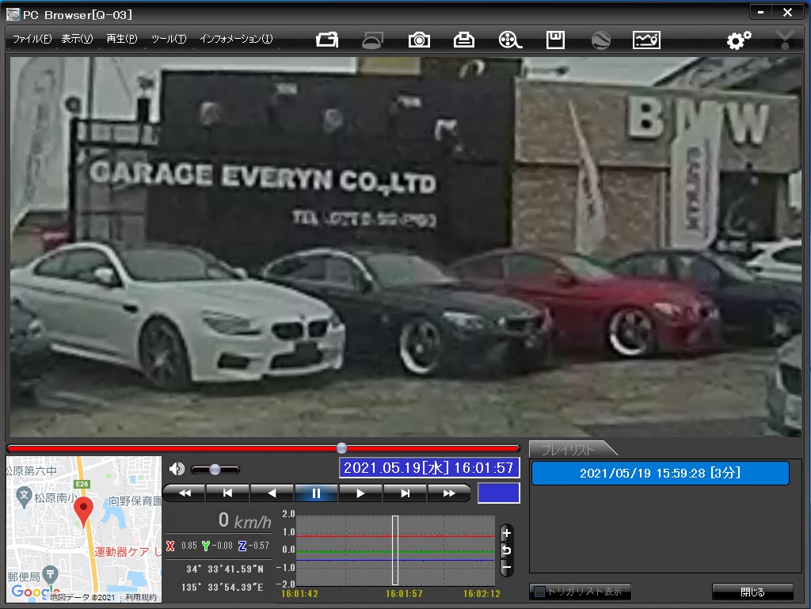Click the red video seek bar handle
The width and height of the screenshot is (811, 609).
341,447
